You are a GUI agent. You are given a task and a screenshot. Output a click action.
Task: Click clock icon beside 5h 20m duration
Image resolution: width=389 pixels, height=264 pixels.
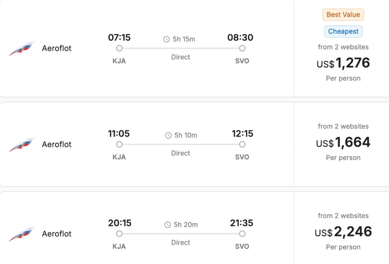click(168, 225)
